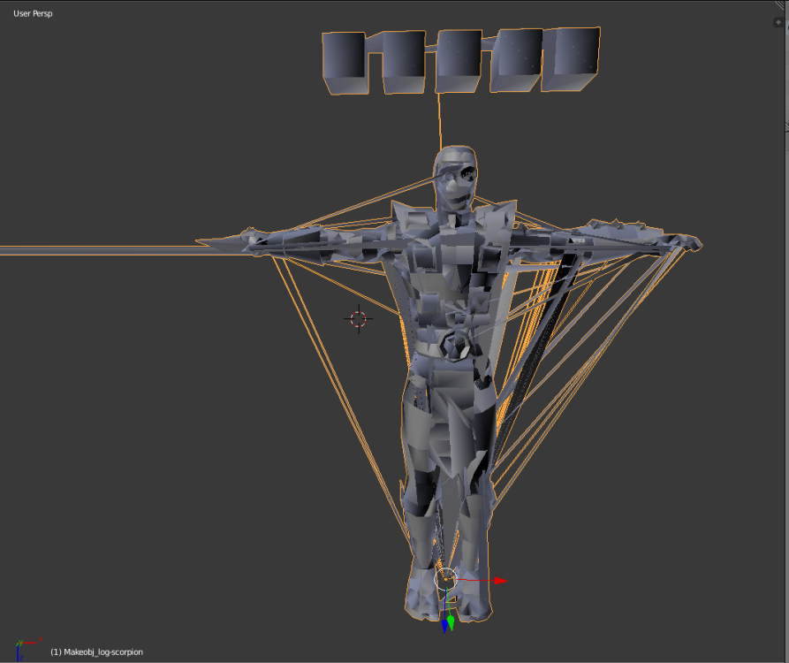Select the leftmost cube above the character
This screenshot has width=789, height=663.
[x=344, y=62]
